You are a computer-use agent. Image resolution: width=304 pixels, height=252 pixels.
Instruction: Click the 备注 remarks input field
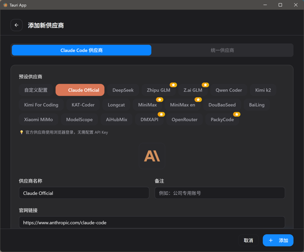click(220, 193)
